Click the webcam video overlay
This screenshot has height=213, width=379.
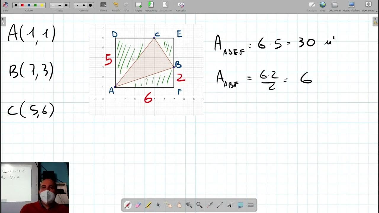pos(35,187)
